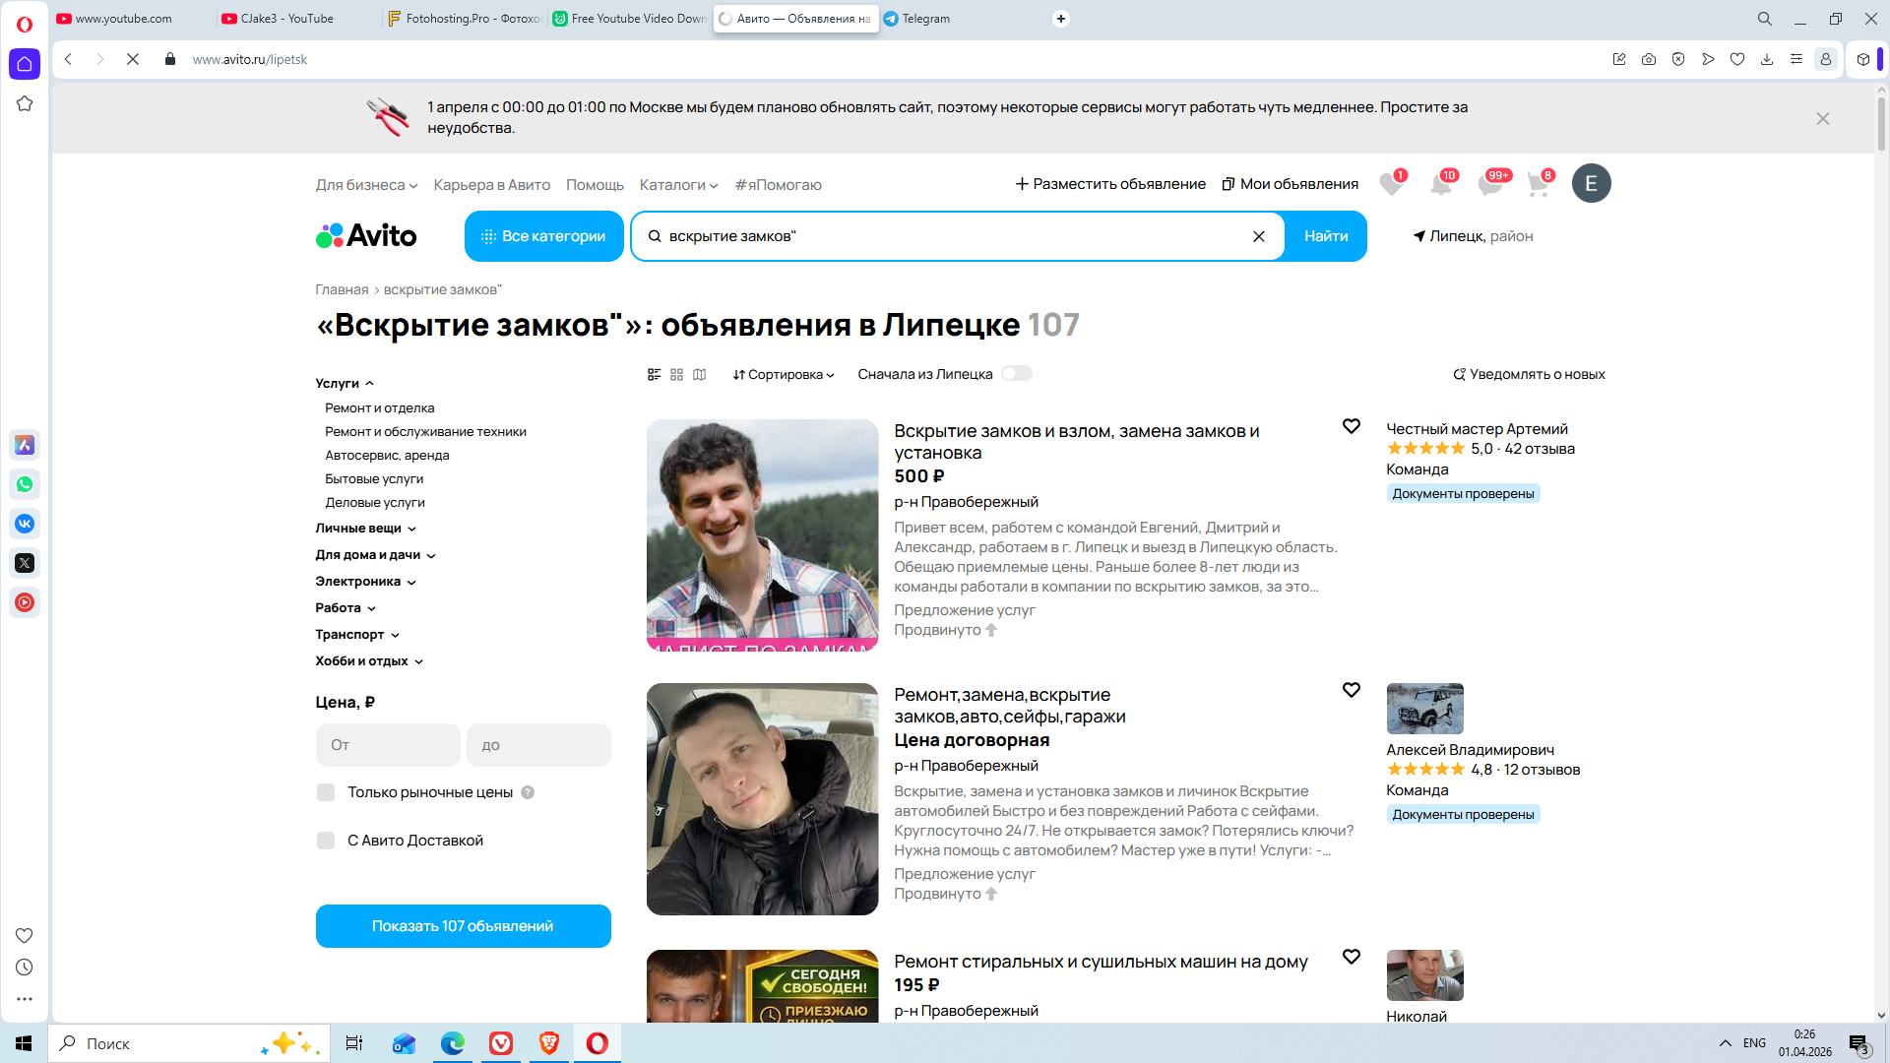1890x1063 pixels.
Task: Check 'Только рыночные цены' checkbox
Action: point(326,792)
